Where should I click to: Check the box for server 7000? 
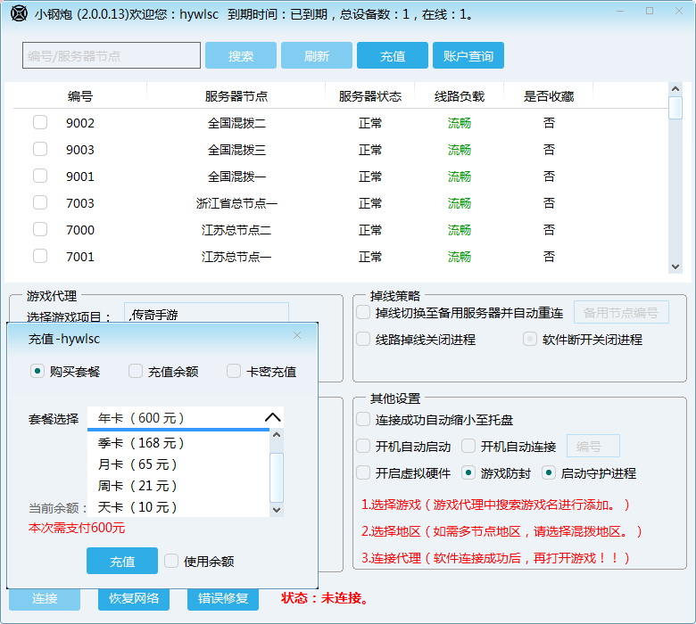pos(40,229)
